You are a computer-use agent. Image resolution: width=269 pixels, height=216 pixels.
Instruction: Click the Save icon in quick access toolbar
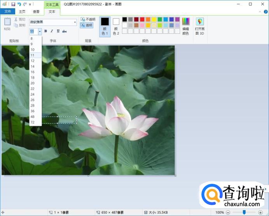tap(13, 4)
